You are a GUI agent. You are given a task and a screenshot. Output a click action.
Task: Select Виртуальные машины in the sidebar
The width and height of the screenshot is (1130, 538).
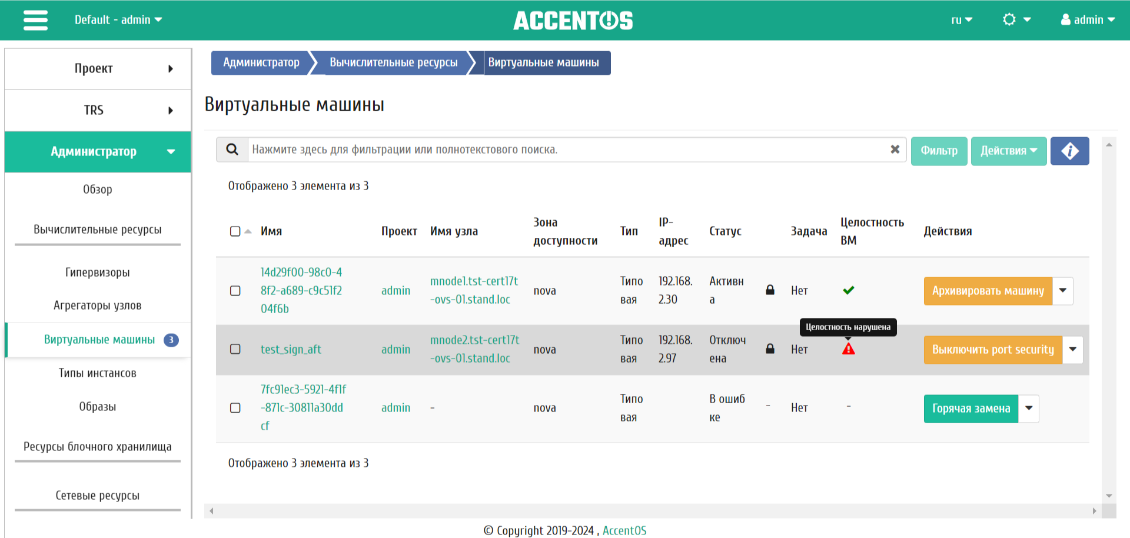(99, 340)
